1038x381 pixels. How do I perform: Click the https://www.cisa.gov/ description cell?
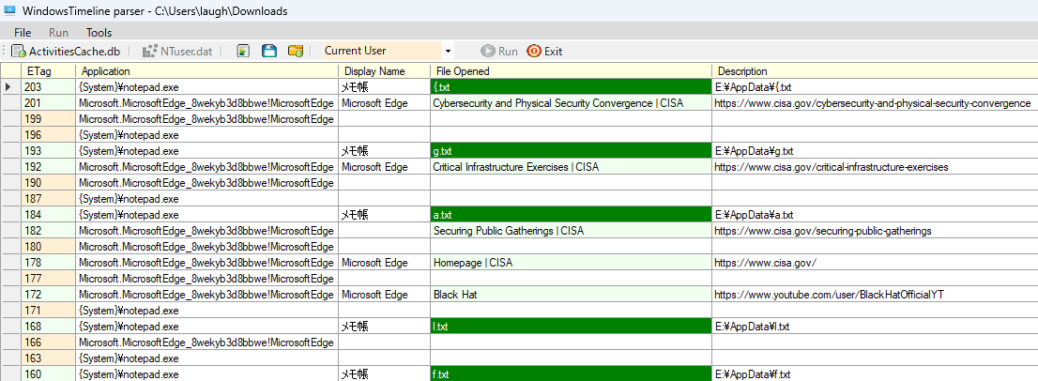click(875, 263)
